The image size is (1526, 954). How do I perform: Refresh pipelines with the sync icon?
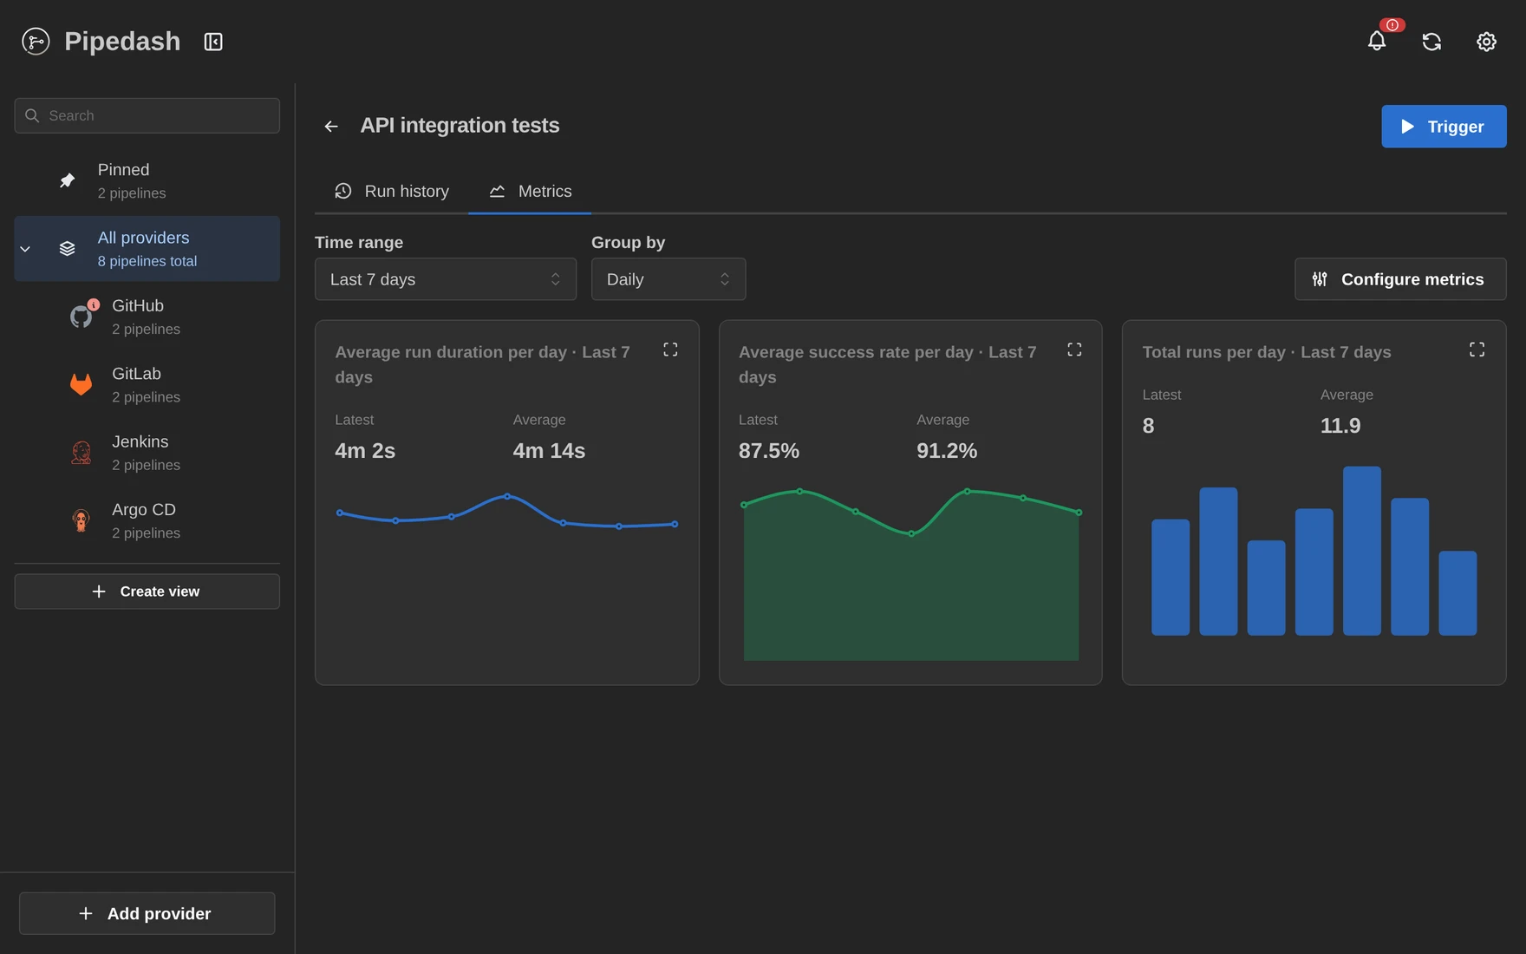coord(1431,42)
